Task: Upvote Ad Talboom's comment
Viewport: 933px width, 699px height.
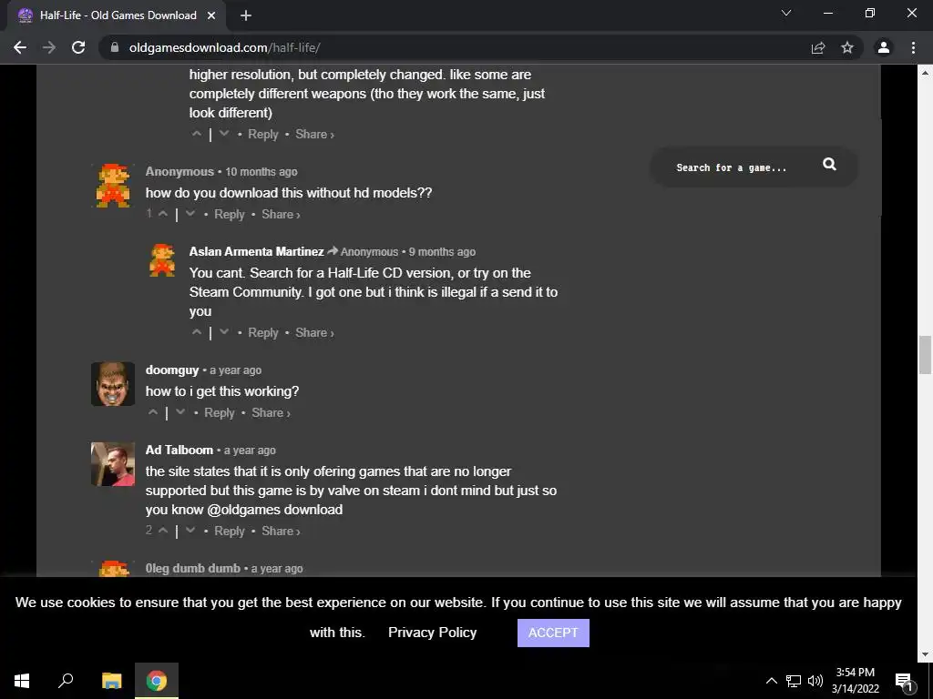Action: (x=162, y=531)
